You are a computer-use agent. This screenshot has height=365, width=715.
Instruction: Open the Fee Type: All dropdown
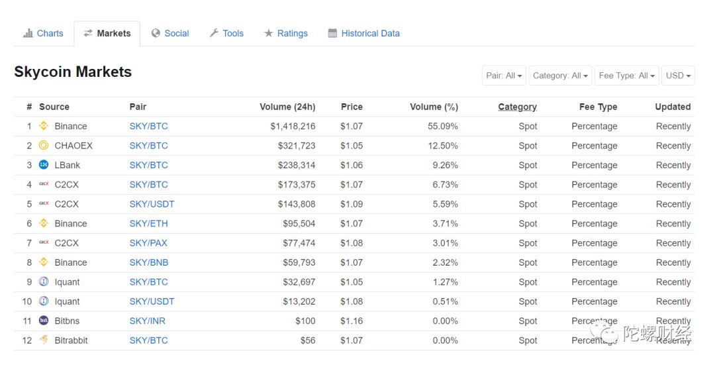[626, 76]
